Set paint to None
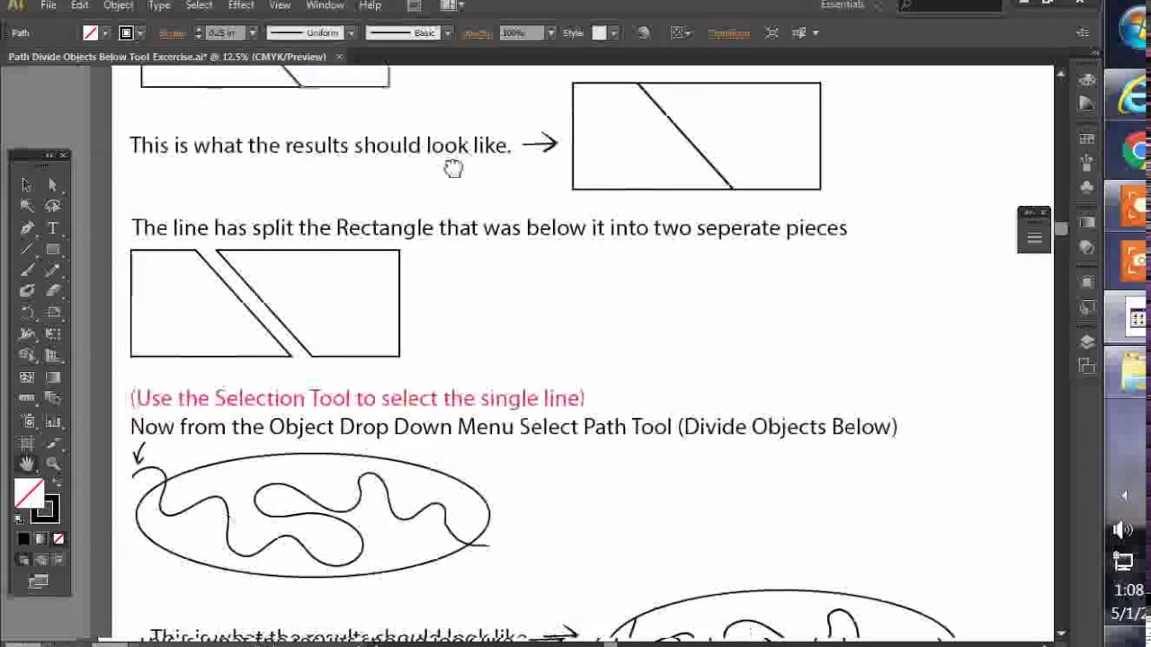This screenshot has height=647, width=1151. [58, 539]
